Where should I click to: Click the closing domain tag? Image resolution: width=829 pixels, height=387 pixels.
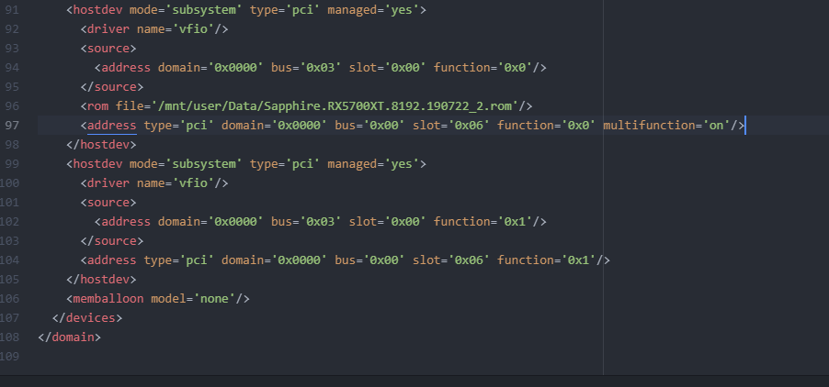[x=69, y=337]
